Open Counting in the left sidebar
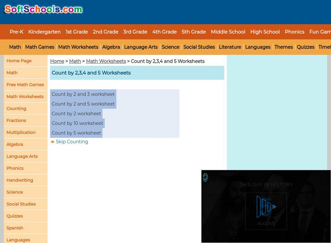Image resolution: width=331 pixels, height=243 pixels. coord(26,108)
